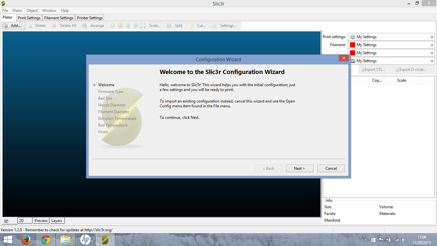The width and height of the screenshot is (437, 246).
Task: Open the first Filament preset dropdown
Action: [x=391, y=45]
